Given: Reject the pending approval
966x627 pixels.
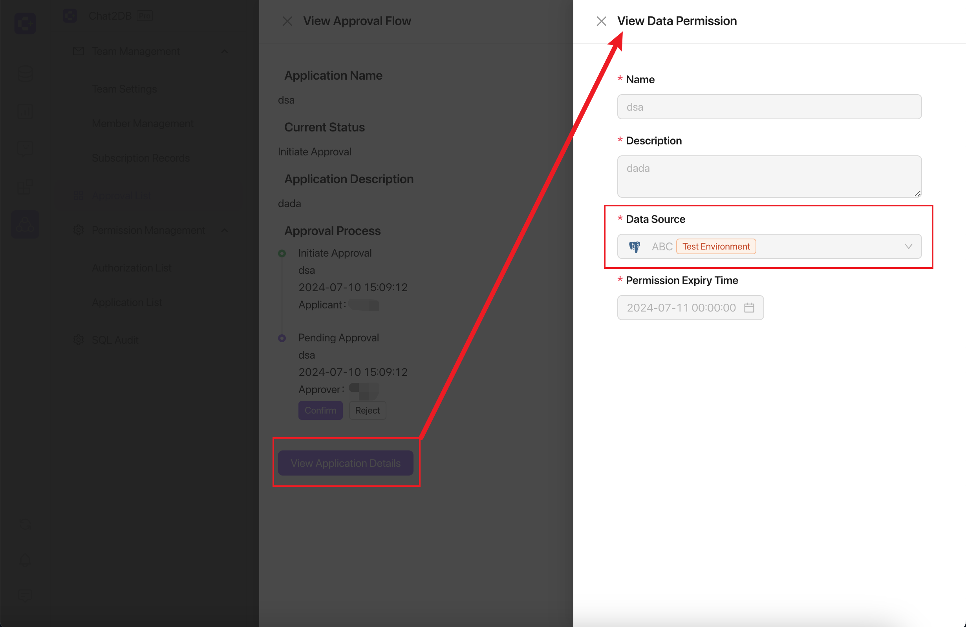Looking at the screenshot, I should pos(367,410).
